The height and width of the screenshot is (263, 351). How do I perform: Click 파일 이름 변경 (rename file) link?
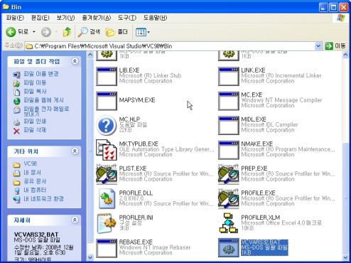pos(41,74)
